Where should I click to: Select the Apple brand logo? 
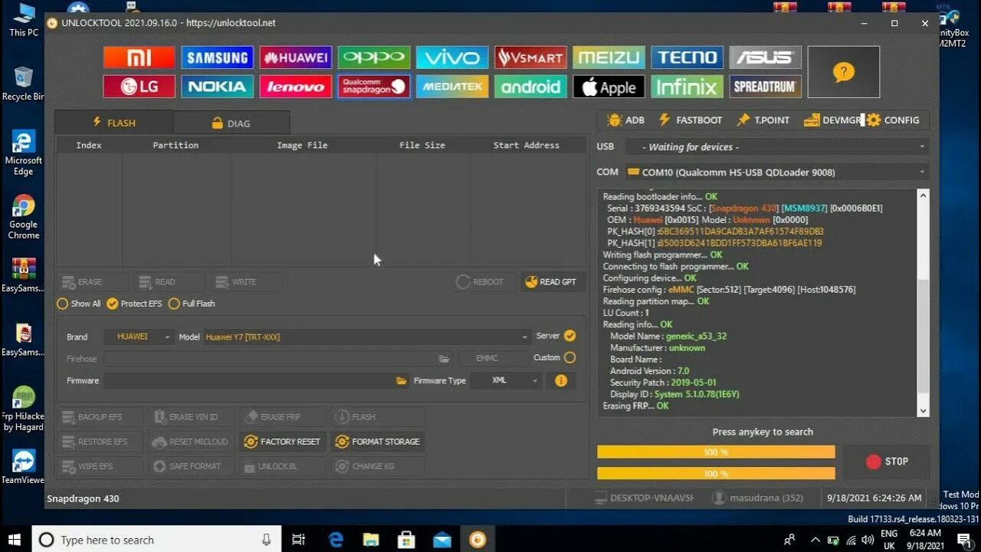609,87
